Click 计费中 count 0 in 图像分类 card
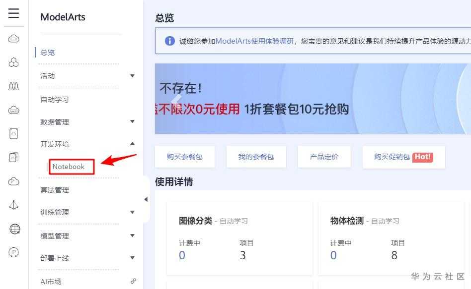This screenshot has width=471, height=289. [182, 255]
